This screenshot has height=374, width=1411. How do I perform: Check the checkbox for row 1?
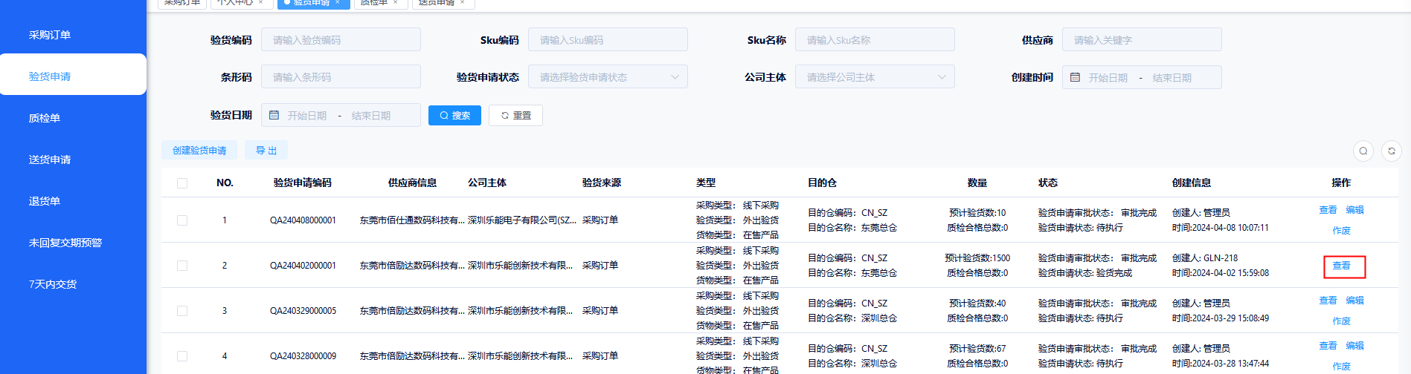coord(182,220)
